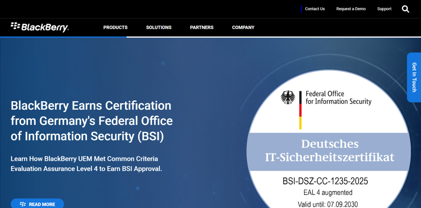
Task: Open the Company navigation menu
Action: 243,27
